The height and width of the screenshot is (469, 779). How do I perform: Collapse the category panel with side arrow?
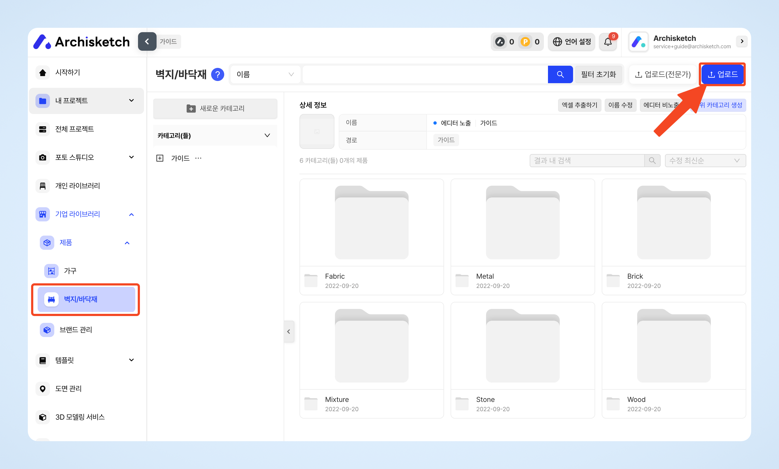(x=289, y=332)
